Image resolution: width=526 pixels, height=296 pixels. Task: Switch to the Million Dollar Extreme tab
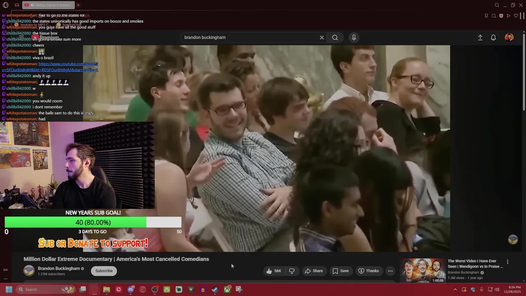coord(48,5)
